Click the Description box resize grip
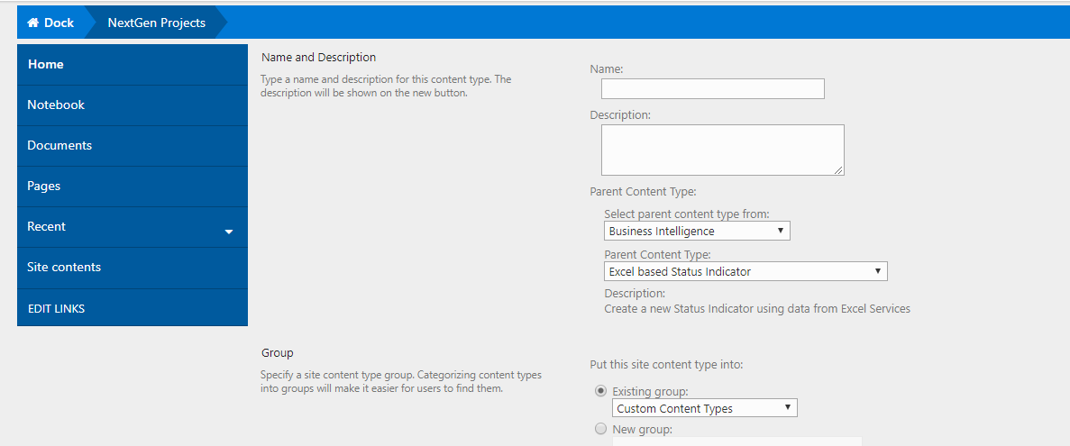Viewport: 1070px width, 446px height. tap(838, 169)
